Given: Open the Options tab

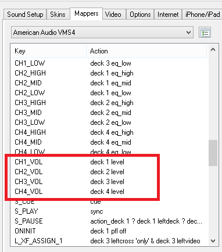Looking at the screenshot, I should click(140, 15).
